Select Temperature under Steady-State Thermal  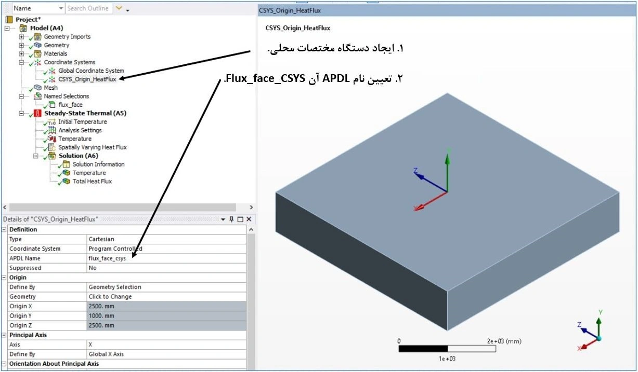(75, 139)
